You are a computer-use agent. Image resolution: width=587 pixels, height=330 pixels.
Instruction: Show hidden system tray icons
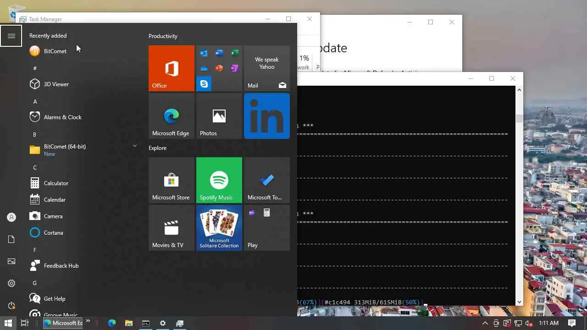pos(485,323)
